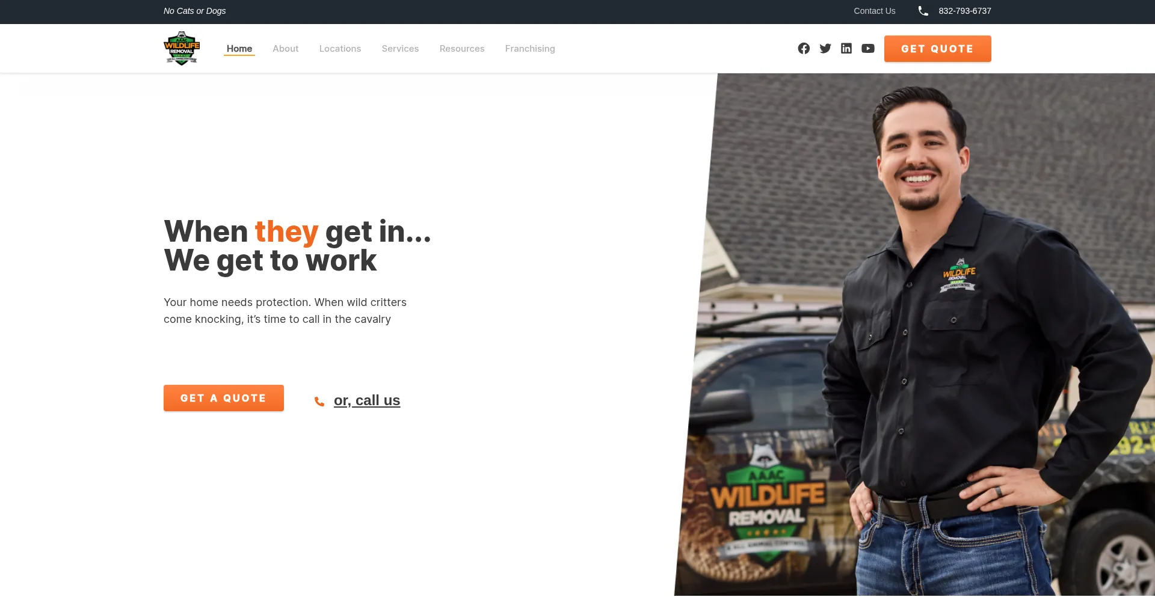Expand the Resources menu

(x=462, y=49)
